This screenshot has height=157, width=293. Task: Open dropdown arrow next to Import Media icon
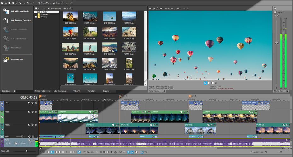[39, 8]
